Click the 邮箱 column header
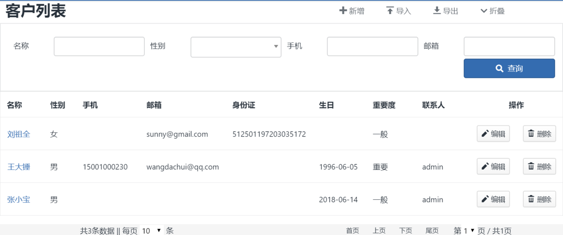This screenshot has width=563, height=235. click(154, 105)
